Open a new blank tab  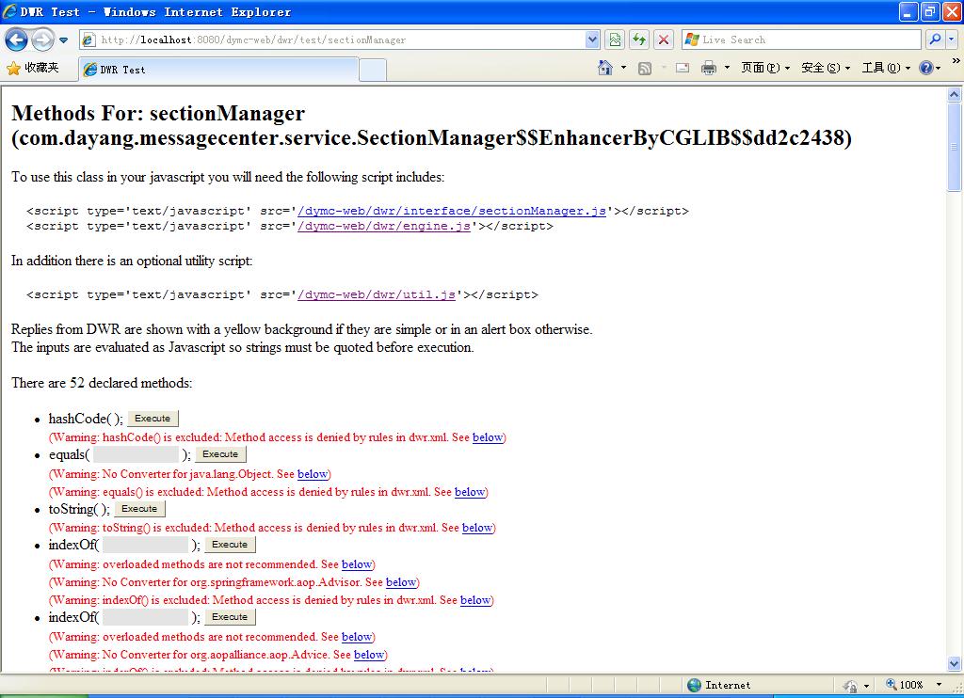tap(373, 70)
